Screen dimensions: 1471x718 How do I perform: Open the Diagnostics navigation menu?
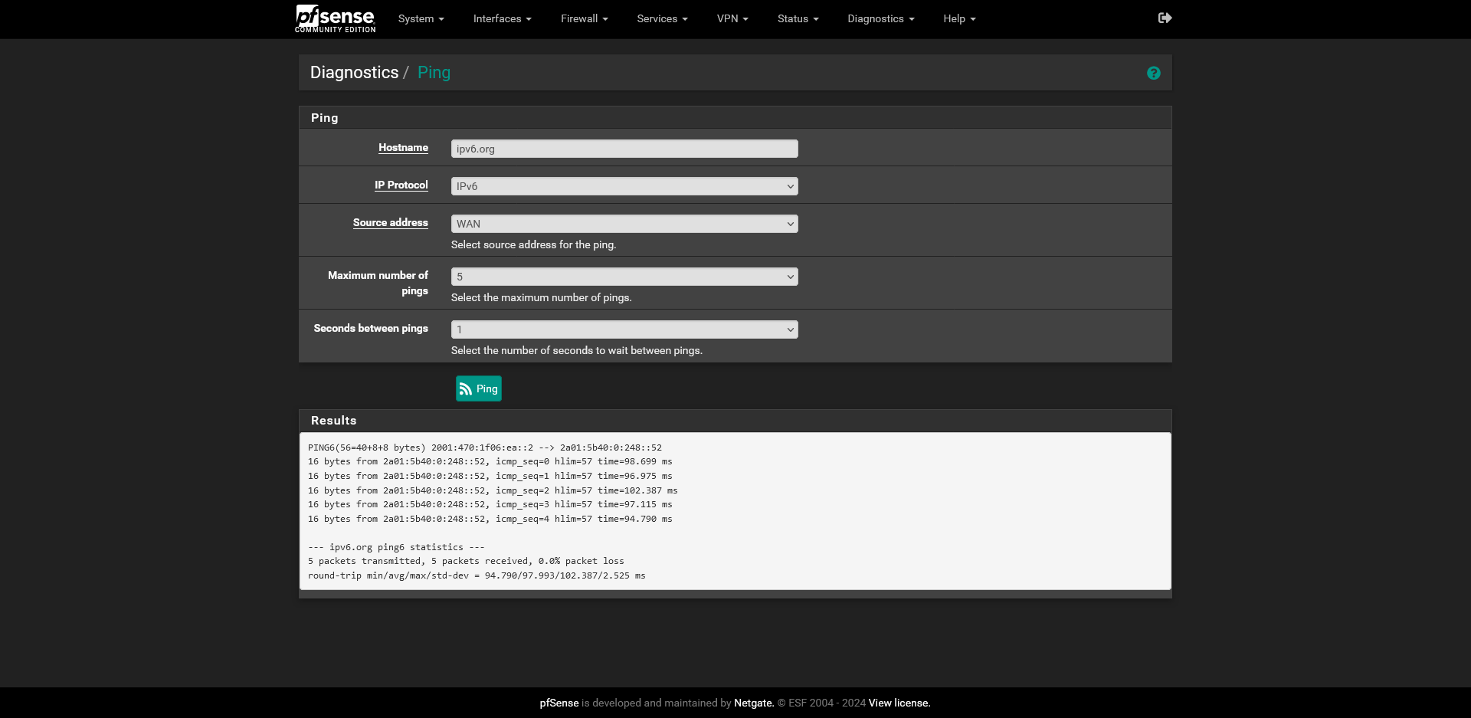880,18
